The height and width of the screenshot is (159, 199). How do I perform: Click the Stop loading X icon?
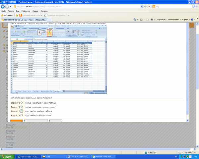click(150, 7)
